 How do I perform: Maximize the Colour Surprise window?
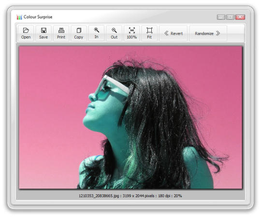point(231,17)
